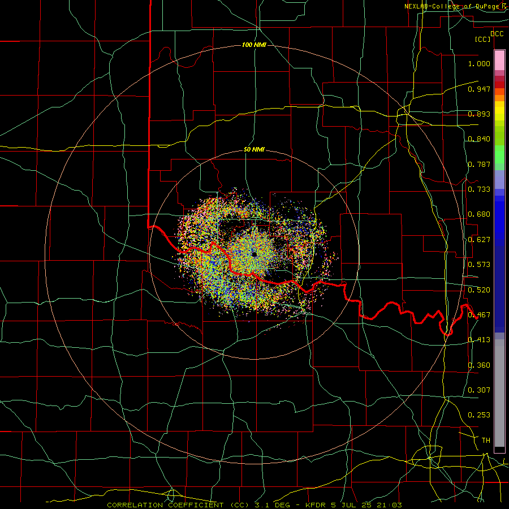This screenshot has height=509, width=509.
Task: Click the 0.787 scale value
Action: click(x=479, y=164)
